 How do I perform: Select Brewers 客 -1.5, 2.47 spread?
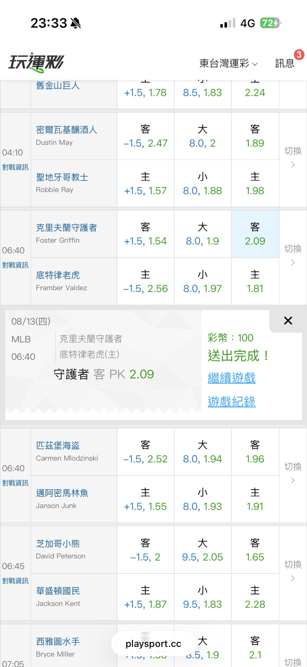145,136
